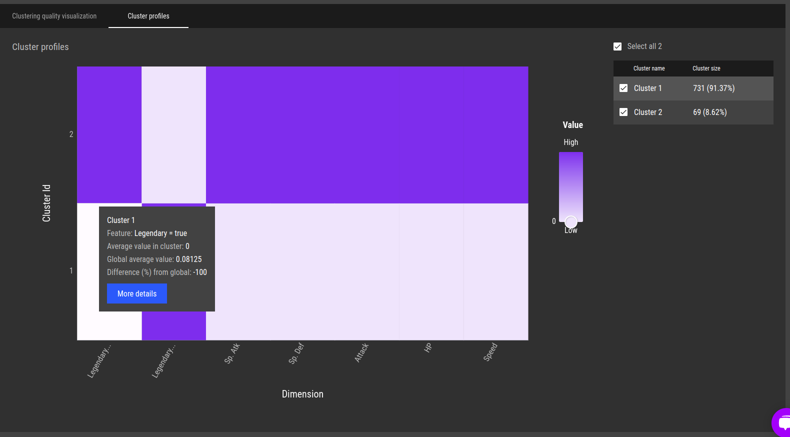This screenshot has width=790, height=437.
Task: Click the Speed axis label
Action: (490, 352)
